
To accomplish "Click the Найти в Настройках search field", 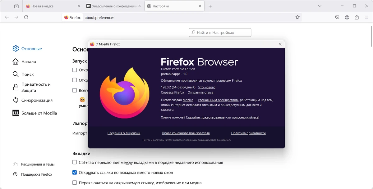I will click(220, 32).
